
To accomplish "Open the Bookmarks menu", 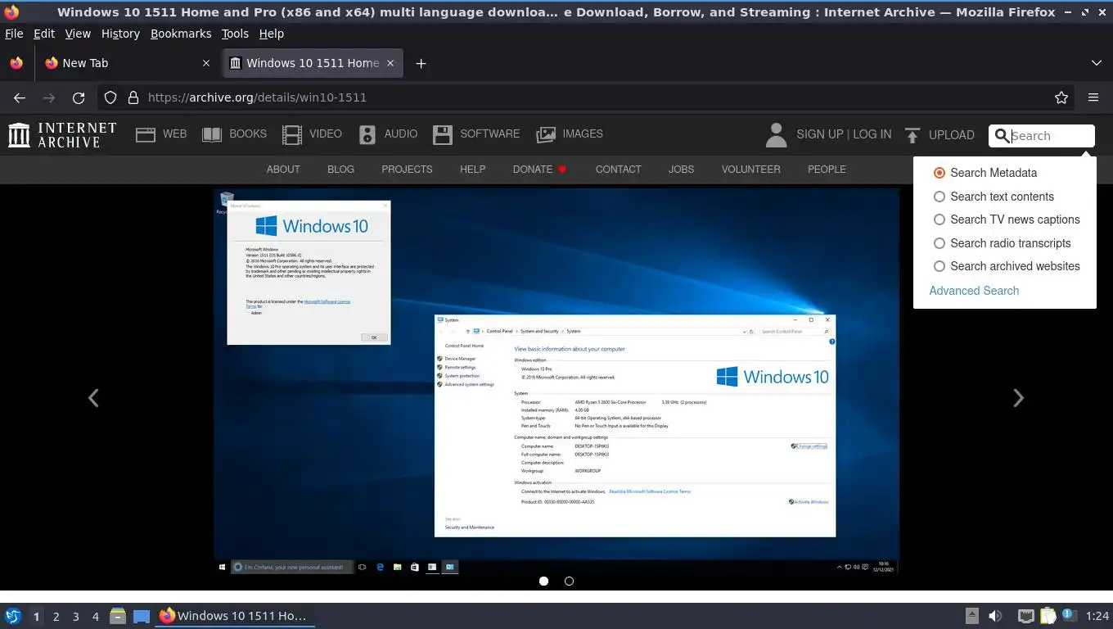I will coord(181,34).
